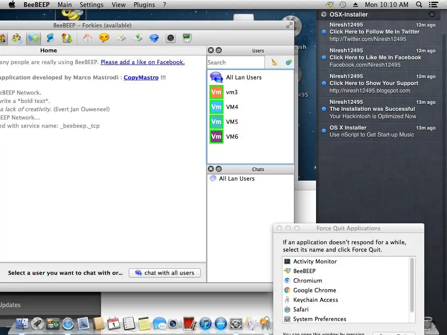Open Finder from the Dock
The width and height of the screenshot is (447, 335).
click(x=22, y=324)
